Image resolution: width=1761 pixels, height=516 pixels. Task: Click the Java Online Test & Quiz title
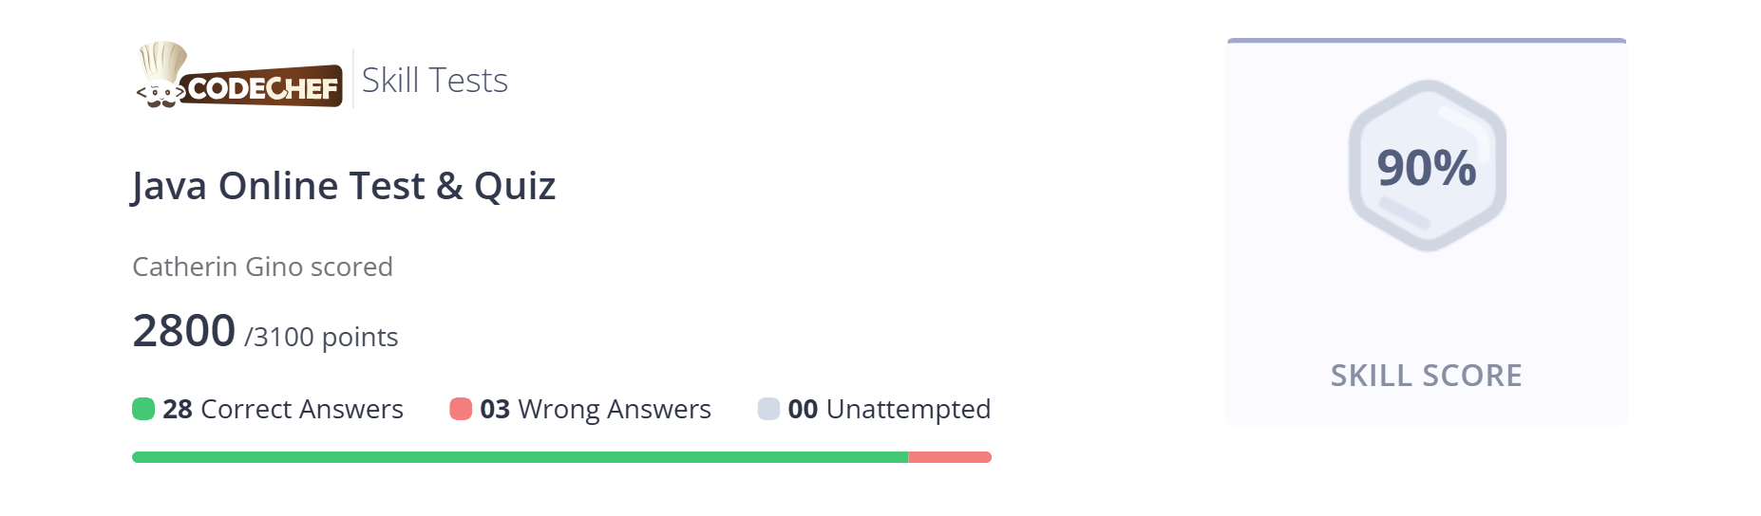point(344,186)
